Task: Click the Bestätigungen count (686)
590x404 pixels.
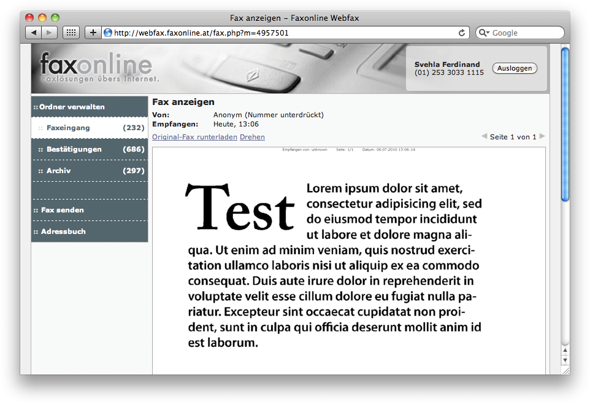Action: pos(134,149)
